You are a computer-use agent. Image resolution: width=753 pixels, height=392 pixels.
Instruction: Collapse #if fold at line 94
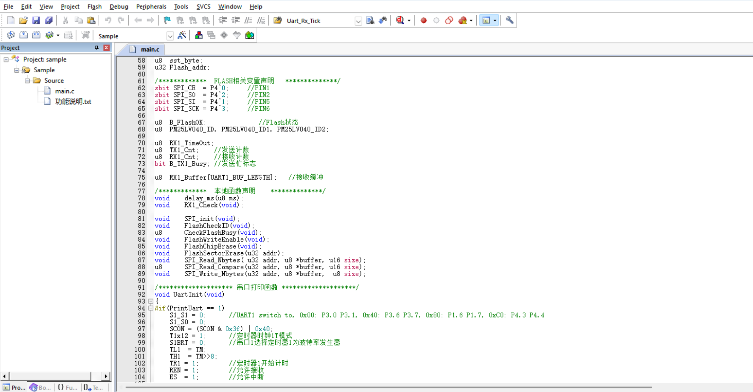pos(151,308)
